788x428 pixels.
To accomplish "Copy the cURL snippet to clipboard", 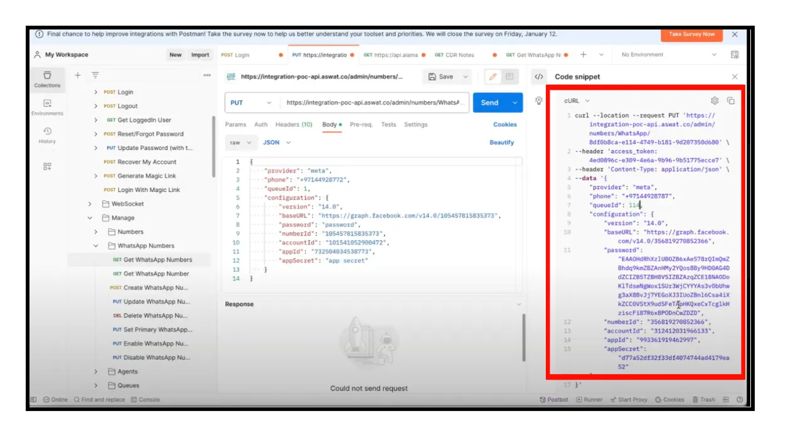I will click(x=731, y=100).
